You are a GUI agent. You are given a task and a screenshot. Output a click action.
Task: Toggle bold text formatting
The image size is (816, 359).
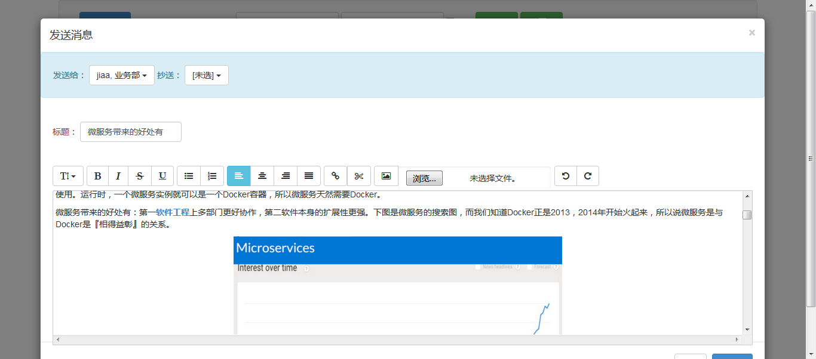point(98,176)
